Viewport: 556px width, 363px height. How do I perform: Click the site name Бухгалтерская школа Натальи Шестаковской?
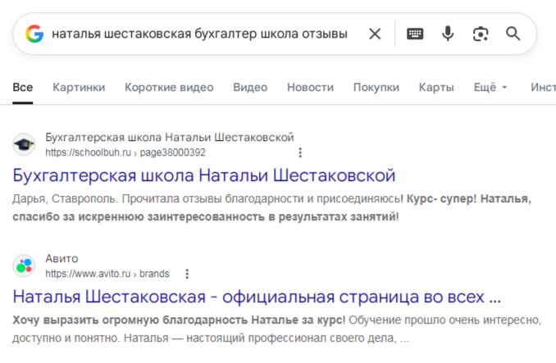[170, 137]
